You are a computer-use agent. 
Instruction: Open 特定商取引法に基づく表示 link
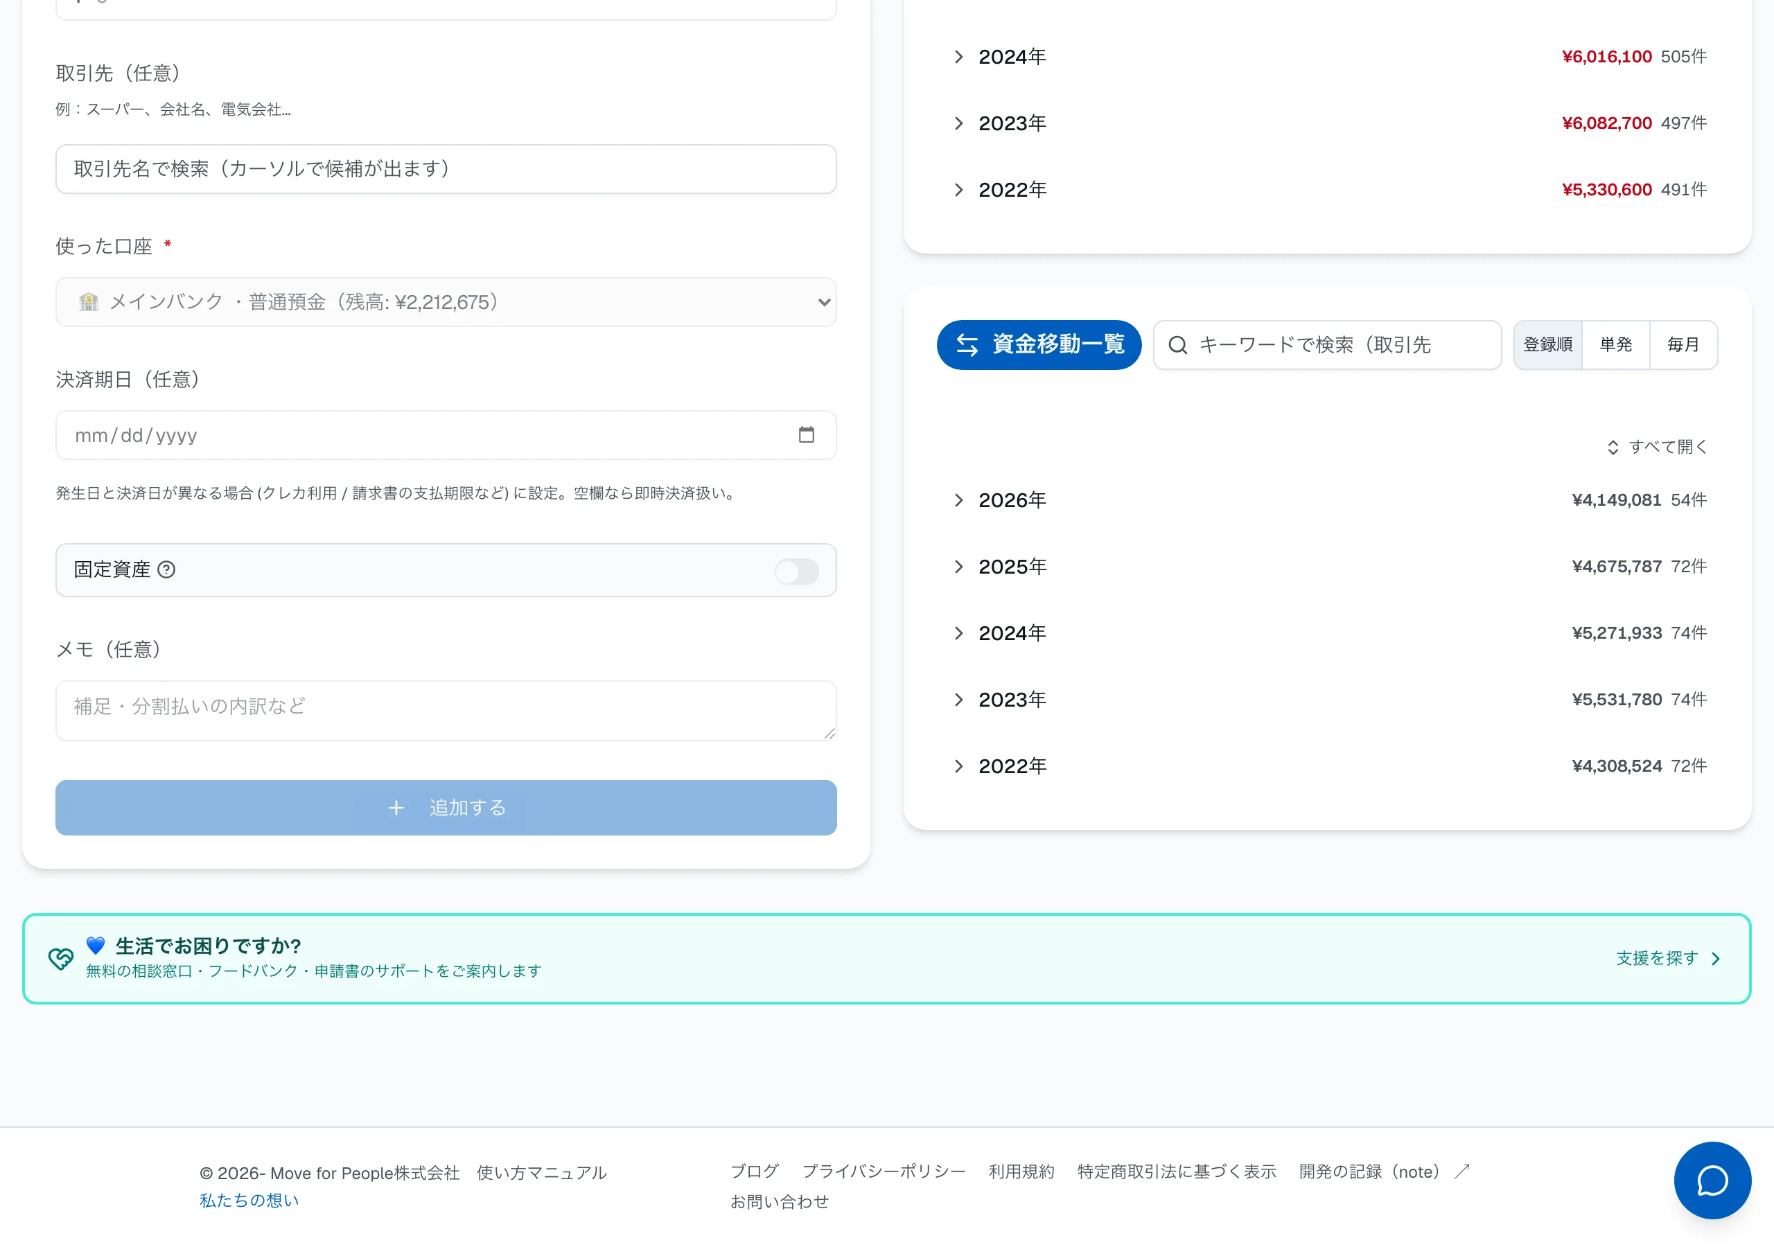coord(1177,1172)
